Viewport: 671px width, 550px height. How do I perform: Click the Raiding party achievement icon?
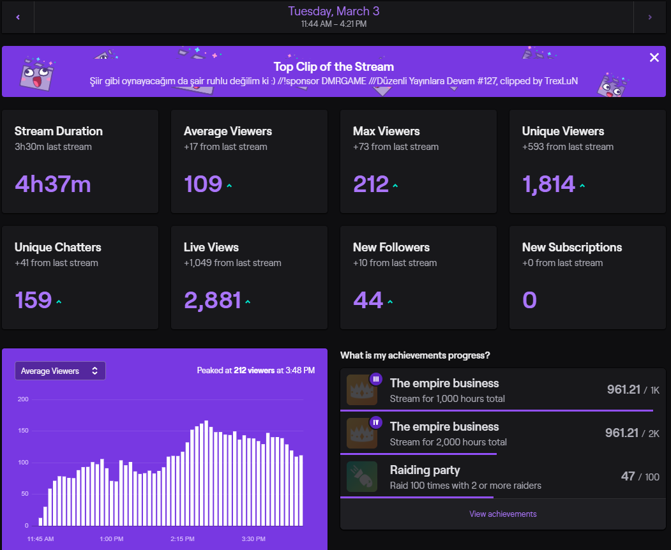[x=362, y=477]
